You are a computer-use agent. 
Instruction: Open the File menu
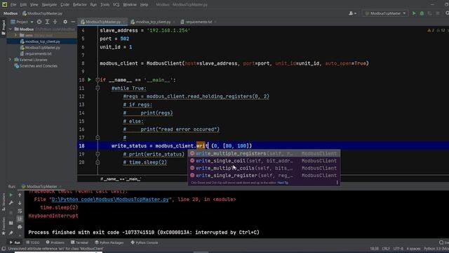(x=13, y=5)
